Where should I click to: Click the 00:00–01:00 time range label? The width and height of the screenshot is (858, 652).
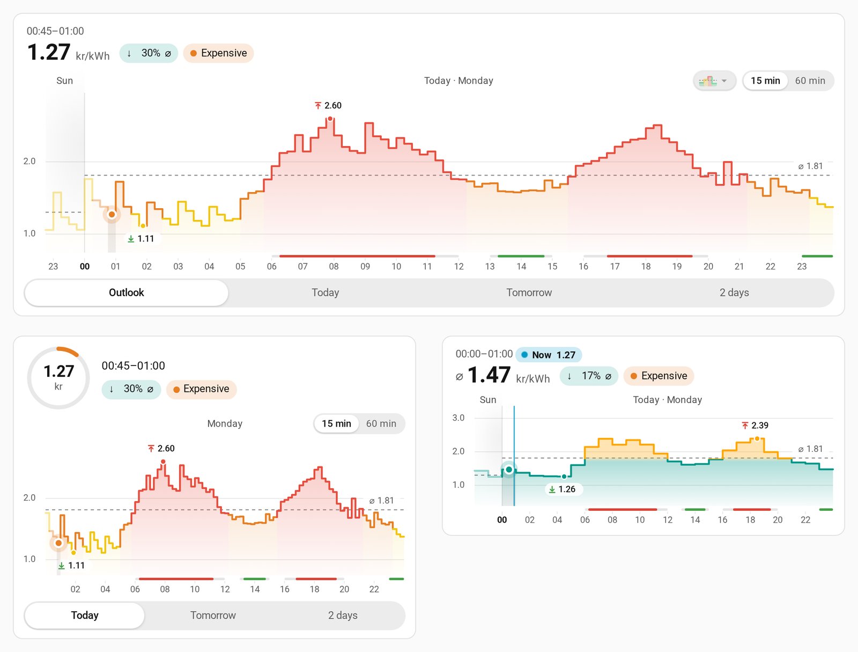(484, 354)
